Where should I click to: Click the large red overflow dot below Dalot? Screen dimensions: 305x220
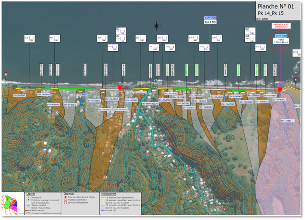[280, 90]
